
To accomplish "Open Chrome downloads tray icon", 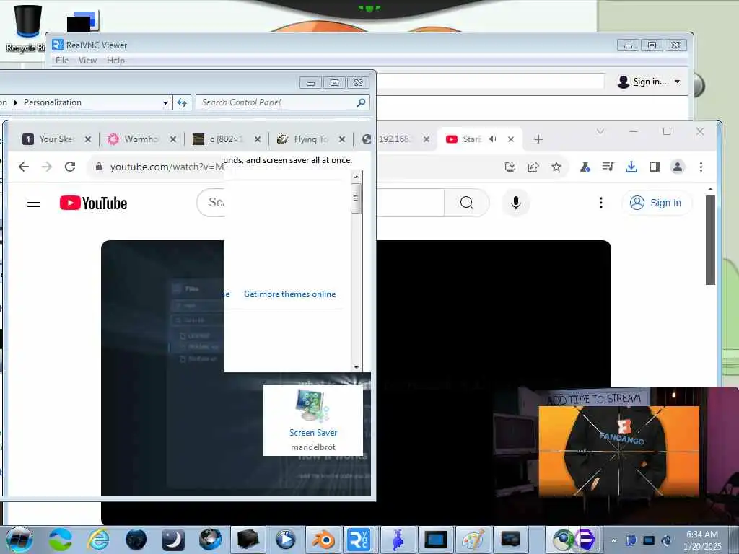I will 631,167.
